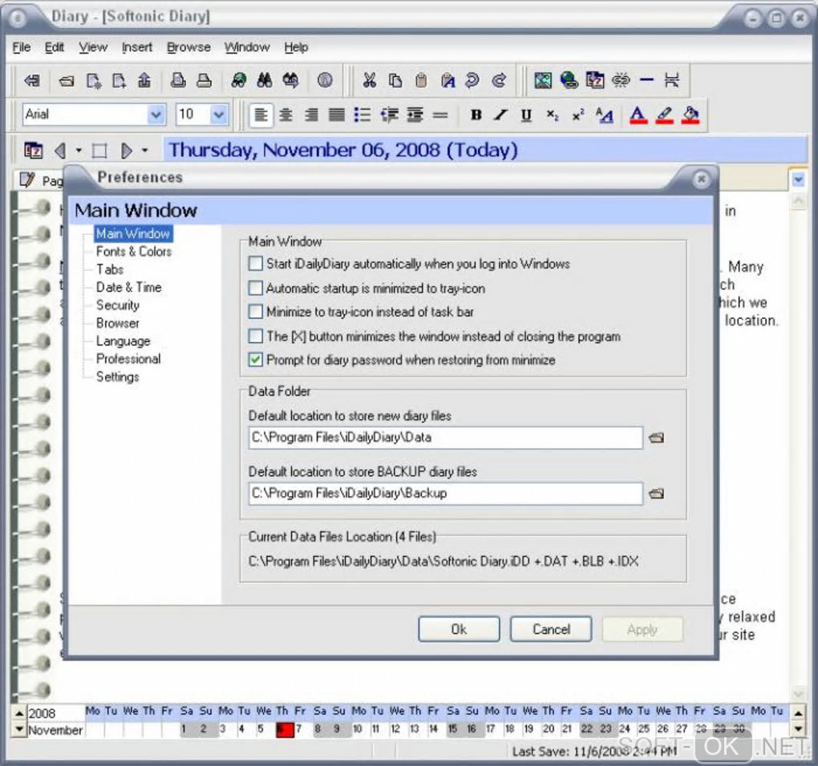Viewport: 818px width, 766px height.
Task: Open the File menu
Action: point(22,47)
